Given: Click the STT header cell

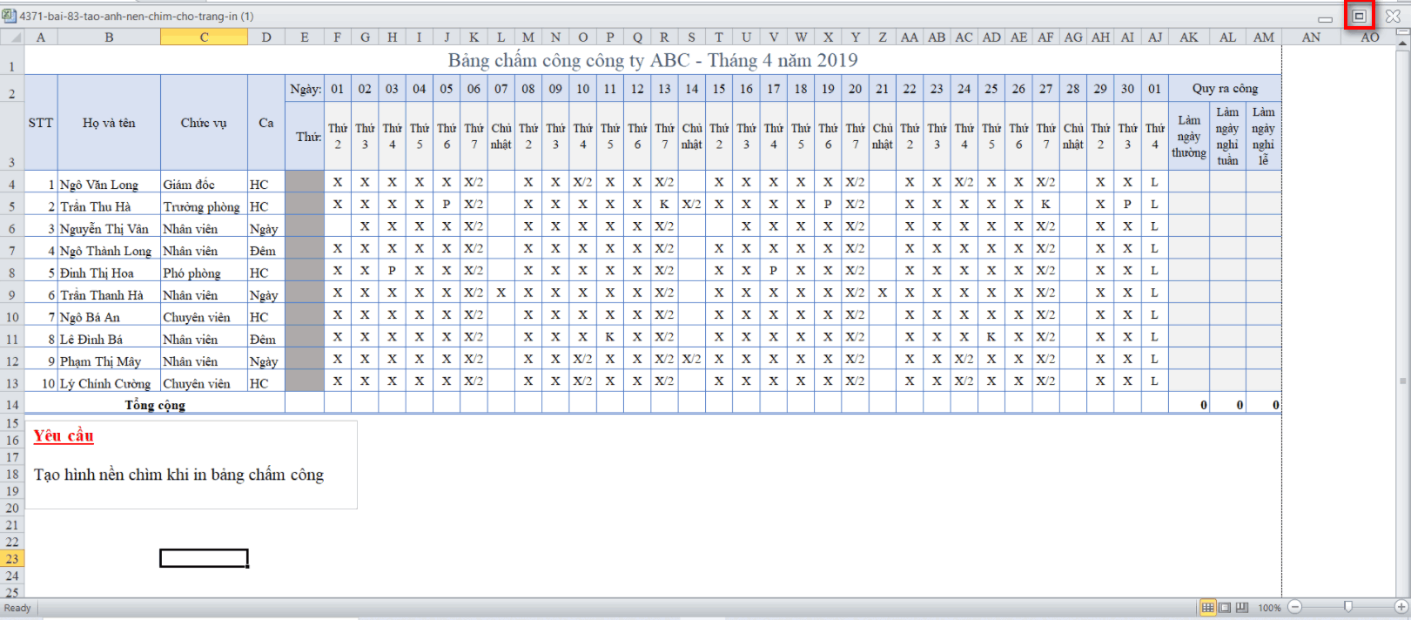Looking at the screenshot, I should (x=41, y=123).
